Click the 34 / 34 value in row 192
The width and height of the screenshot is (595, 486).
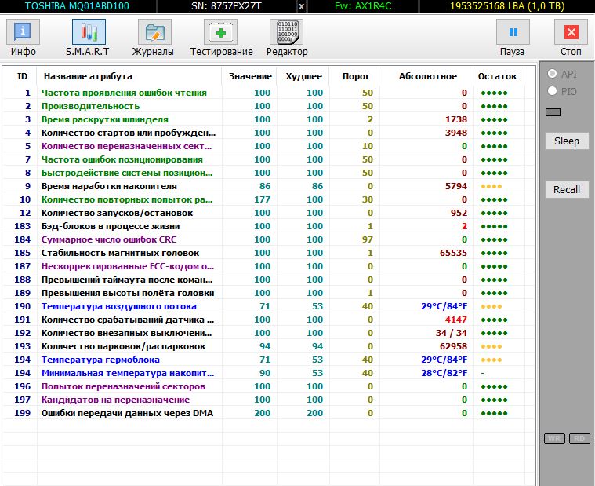point(452,333)
